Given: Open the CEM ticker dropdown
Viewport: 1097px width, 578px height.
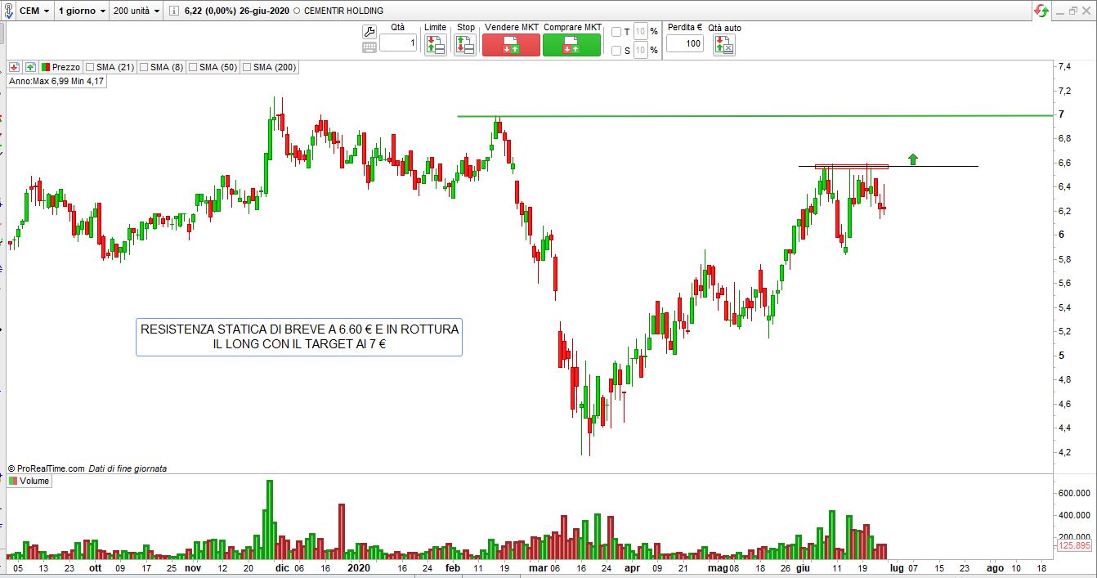Looking at the screenshot, I should (x=33, y=11).
